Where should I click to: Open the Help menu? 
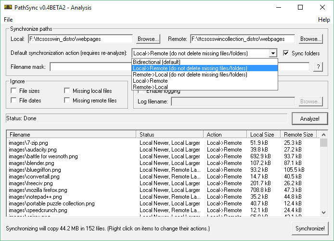point(324,20)
